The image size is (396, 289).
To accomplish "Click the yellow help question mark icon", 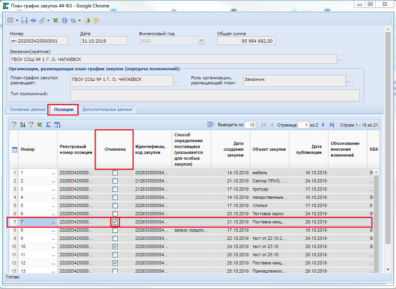I will pyautogui.click(x=96, y=20).
